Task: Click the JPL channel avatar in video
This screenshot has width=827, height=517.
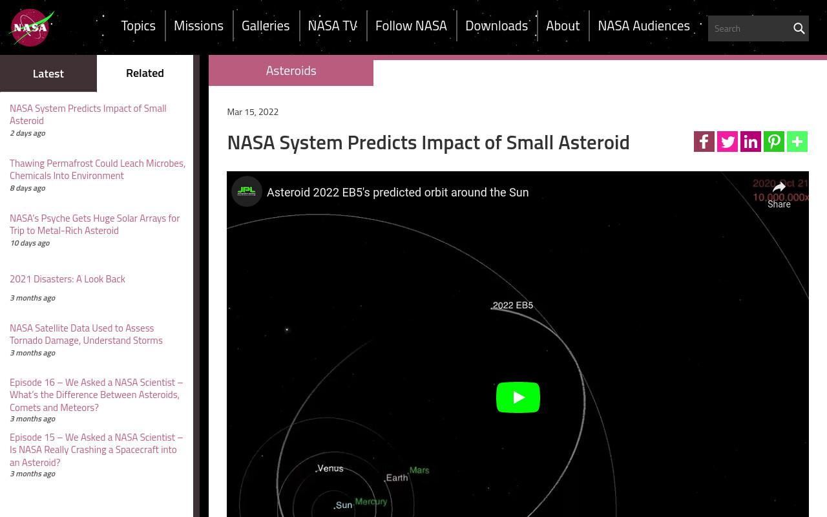Action: point(247,191)
